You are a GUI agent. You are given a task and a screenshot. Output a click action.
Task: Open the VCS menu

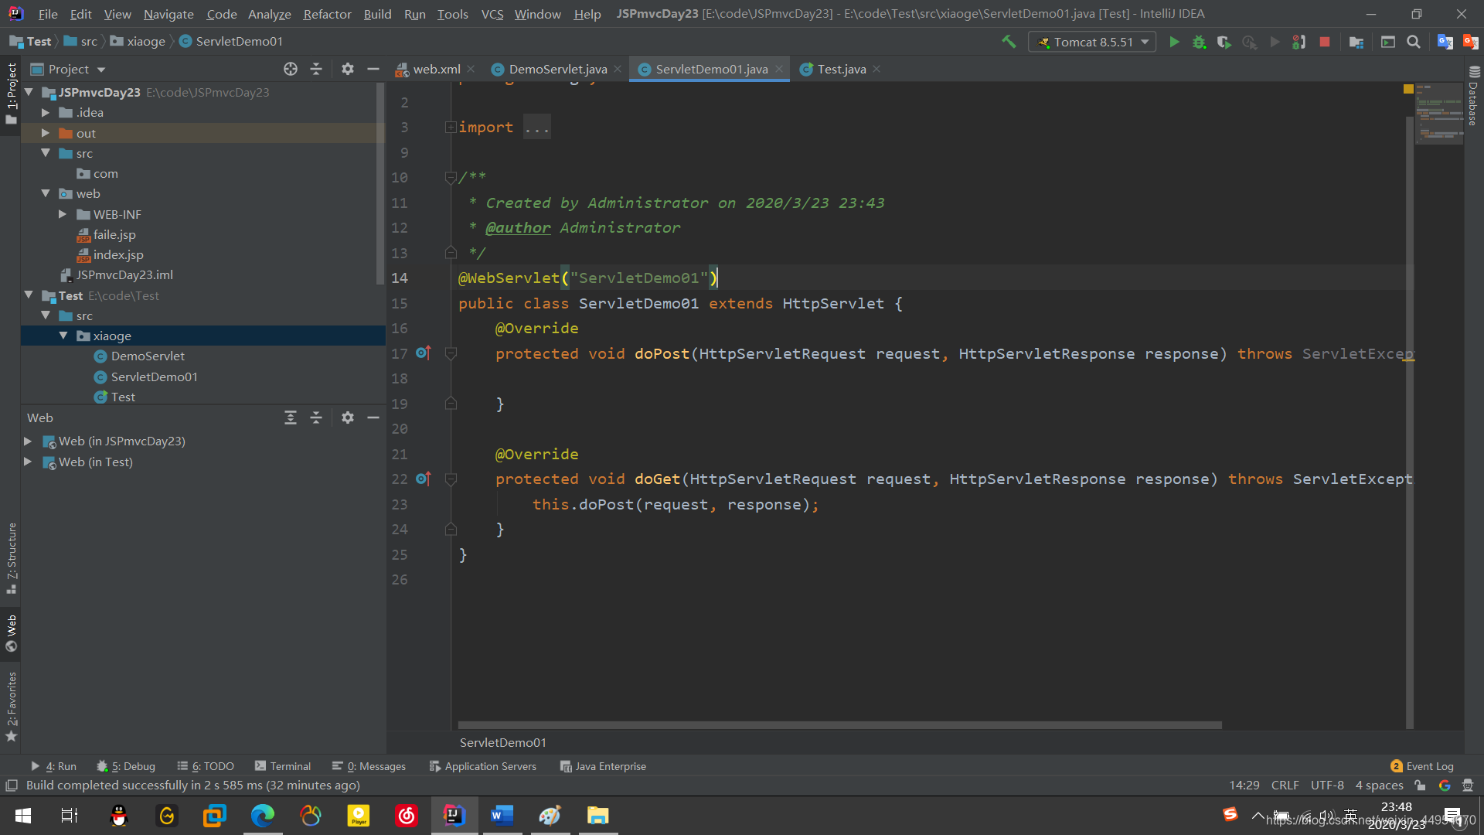(x=492, y=14)
